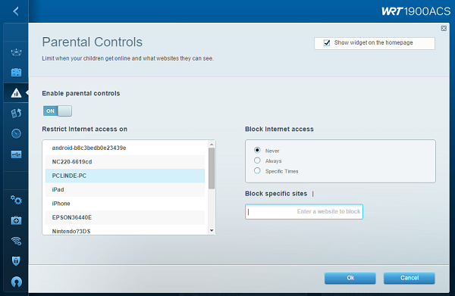Open the Network Map sidebar icon
The image size is (455, 296).
click(x=16, y=52)
